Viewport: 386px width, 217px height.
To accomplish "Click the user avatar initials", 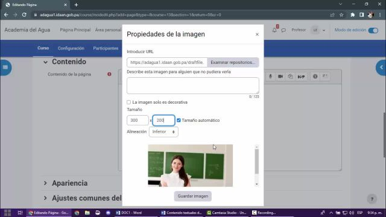I will tap(315, 30).
